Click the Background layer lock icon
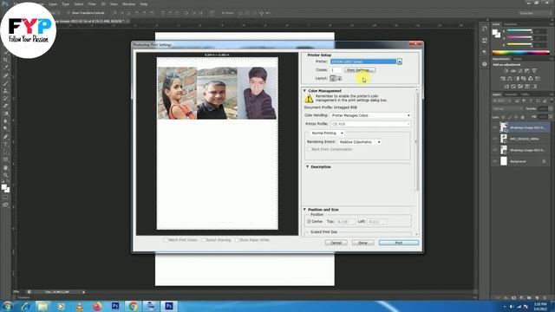This screenshot has height=312, width=555. tap(544, 161)
